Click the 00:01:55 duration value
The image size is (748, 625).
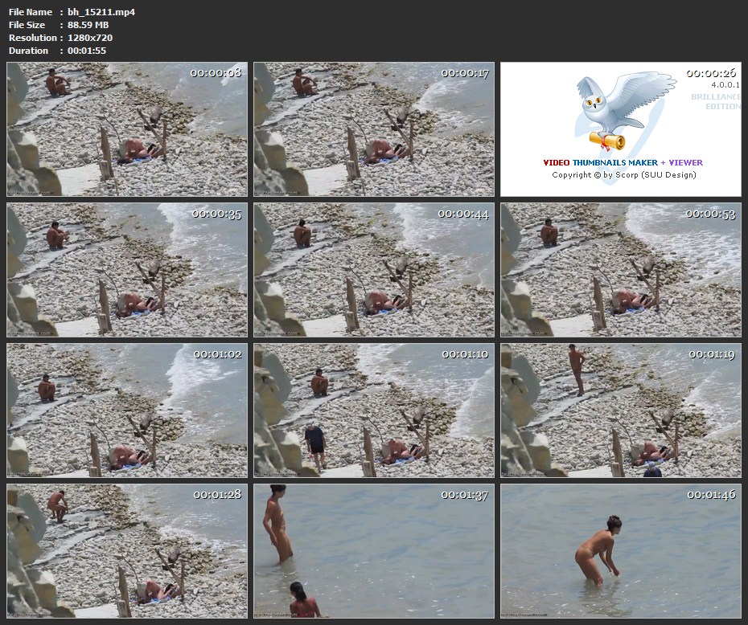[87, 51]
